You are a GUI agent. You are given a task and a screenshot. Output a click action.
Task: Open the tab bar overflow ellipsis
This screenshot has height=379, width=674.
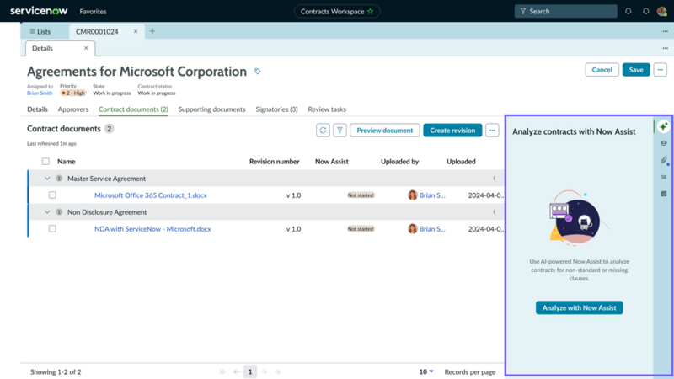tap(665, 31)
